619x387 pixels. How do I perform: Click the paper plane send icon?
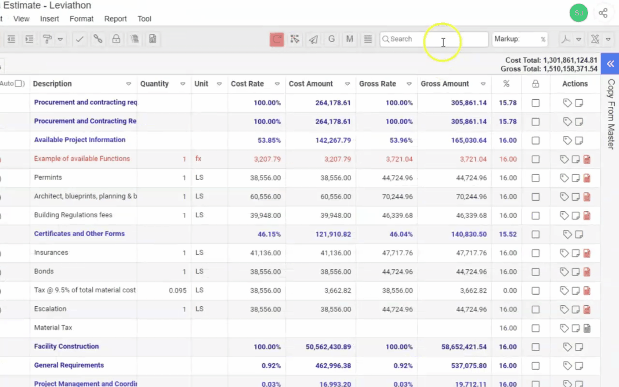[x=313, y=39]
